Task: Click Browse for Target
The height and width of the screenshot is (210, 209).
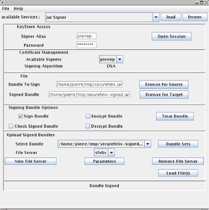Action: [x=163, y=94]
